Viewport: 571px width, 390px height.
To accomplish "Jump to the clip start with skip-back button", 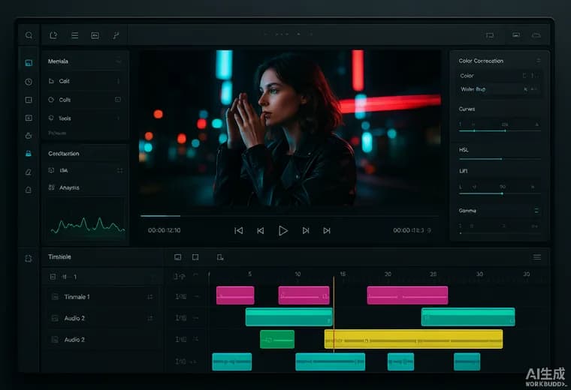I will pos(238,230).
